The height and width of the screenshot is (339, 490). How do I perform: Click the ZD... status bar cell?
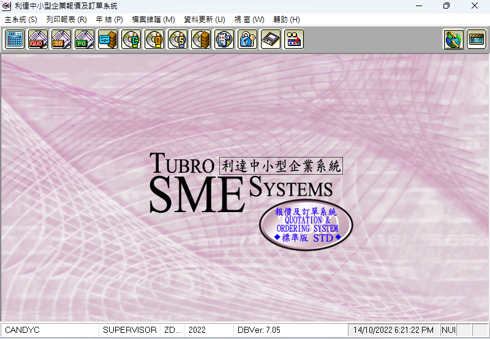coord(172,330)
